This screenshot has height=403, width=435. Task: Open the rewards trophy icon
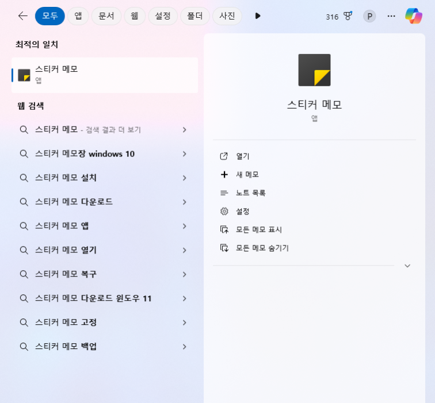(x=348, y=16)
